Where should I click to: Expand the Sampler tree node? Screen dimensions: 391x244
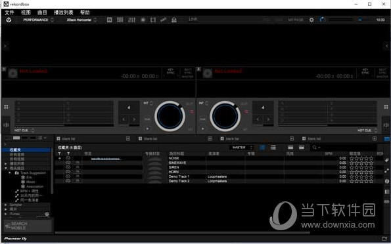tap(6, 205)
